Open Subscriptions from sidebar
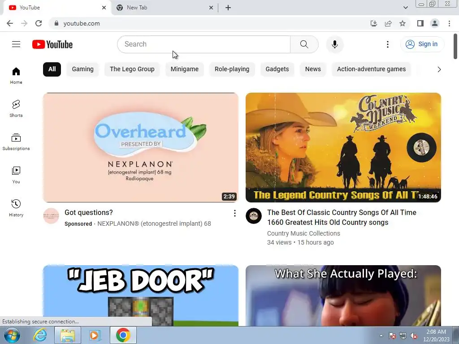Image resolution: width=459 pixels, height=344 pixels. [x=16, y=142]
